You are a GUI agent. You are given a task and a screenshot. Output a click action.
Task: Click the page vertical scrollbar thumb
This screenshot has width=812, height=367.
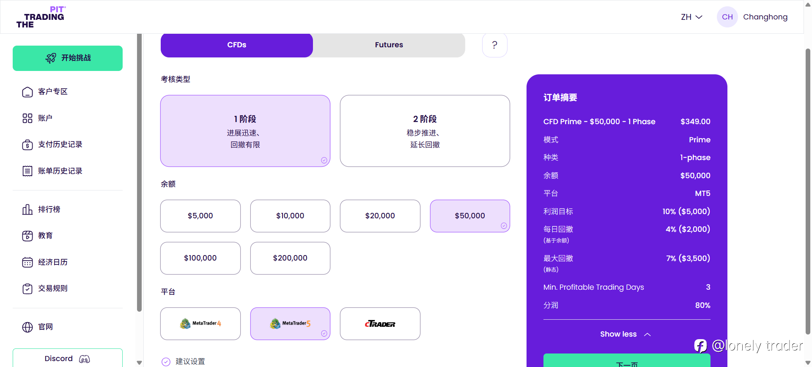pos(808,191)
